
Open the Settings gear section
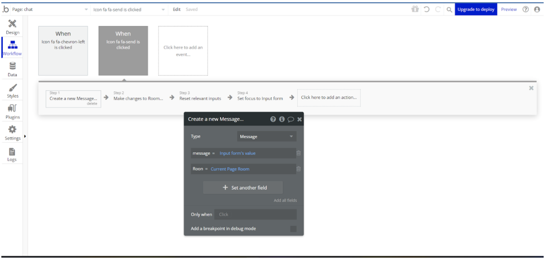pos(13,133)
